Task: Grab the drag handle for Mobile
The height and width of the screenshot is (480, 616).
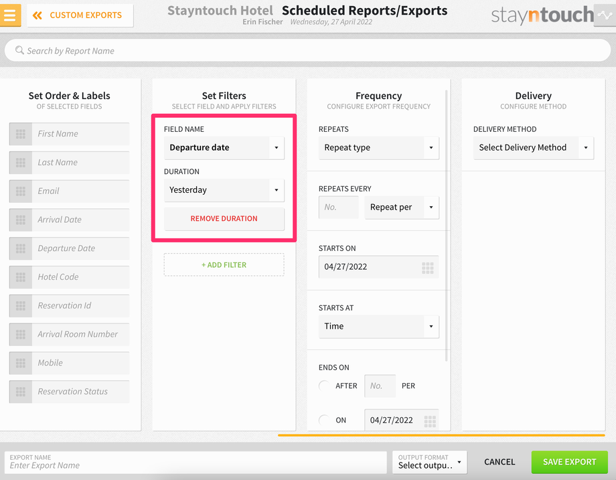Action: coord(21,364)
